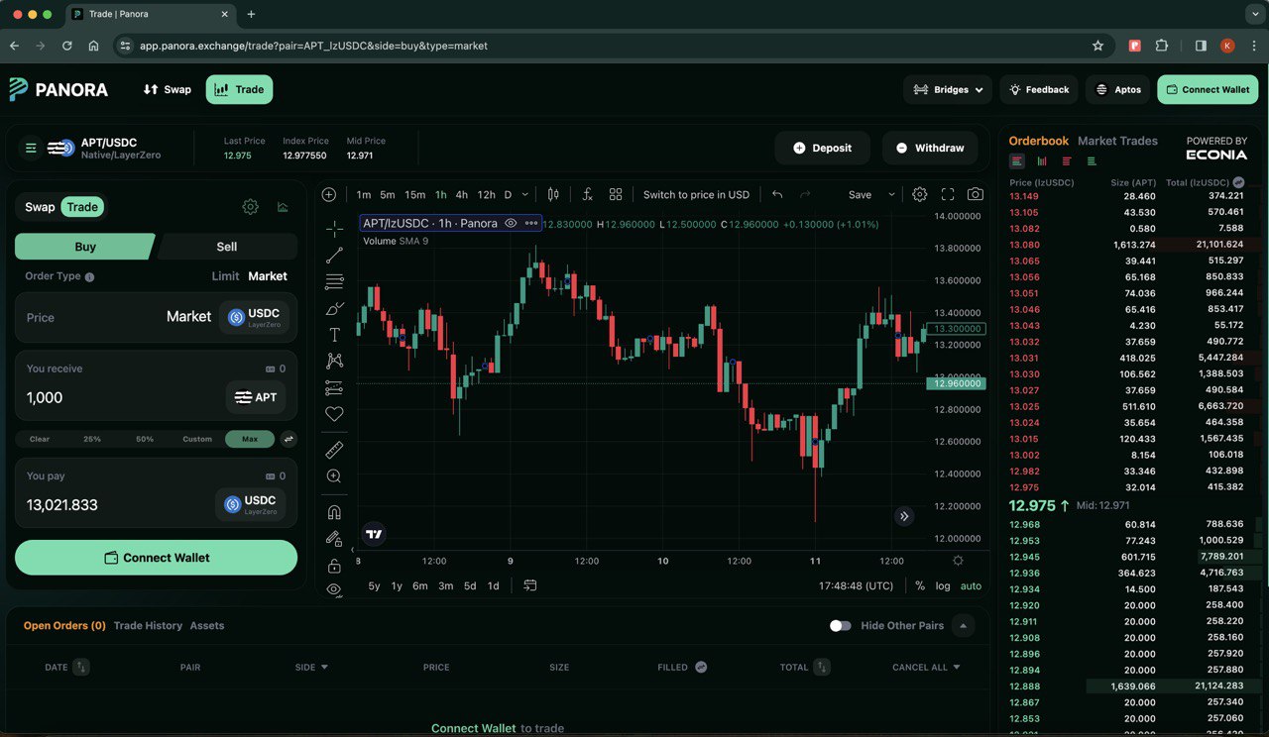Click the chart icon beside trade settings
The width and height of the screenshot is (1269, 737).
(x=283, y=207)
